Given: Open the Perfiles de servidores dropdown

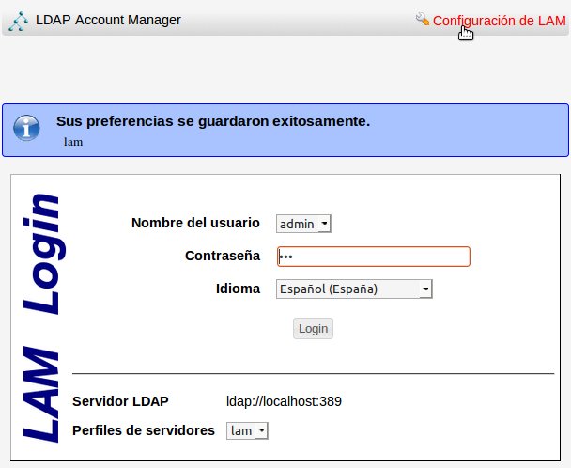Looking at the screenshot, I should (x=247, y=430).
